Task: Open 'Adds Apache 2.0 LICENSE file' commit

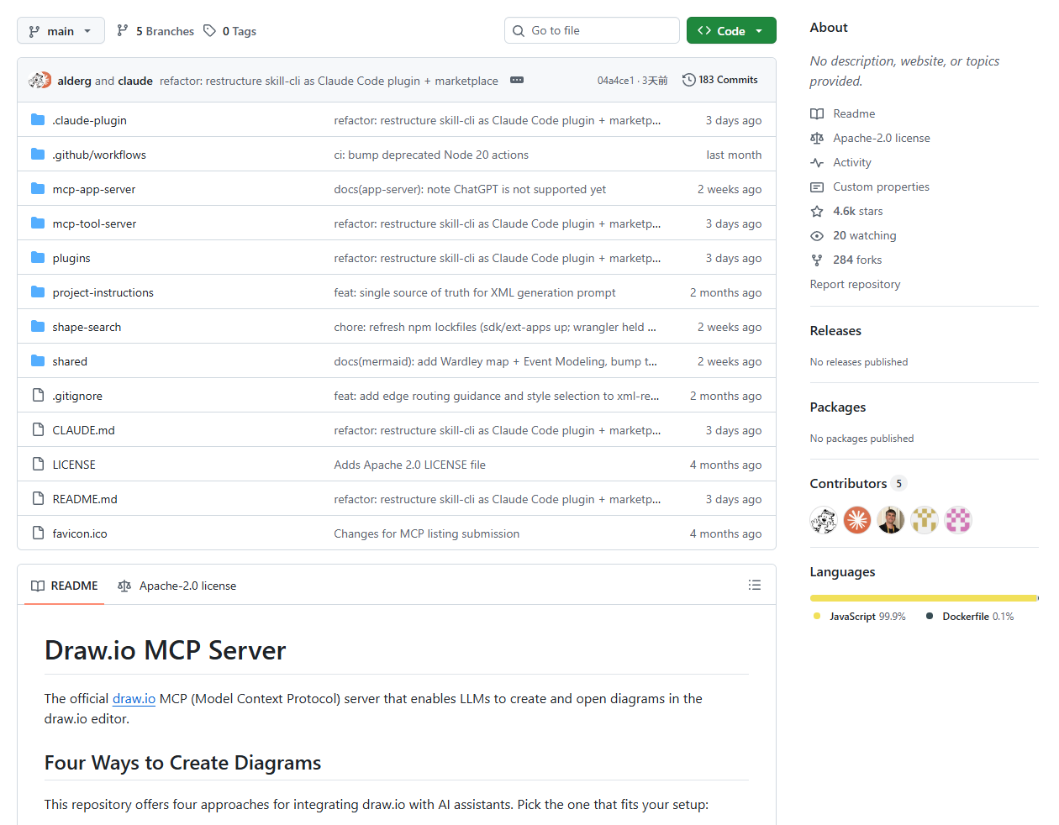Action: point(409,465)
